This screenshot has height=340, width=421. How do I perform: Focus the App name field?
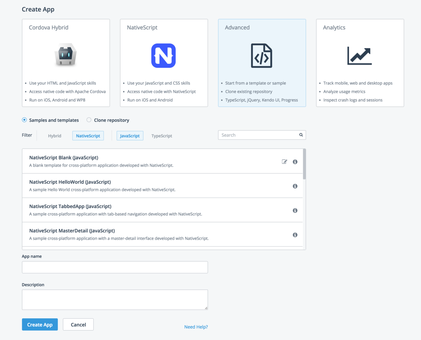115,267
